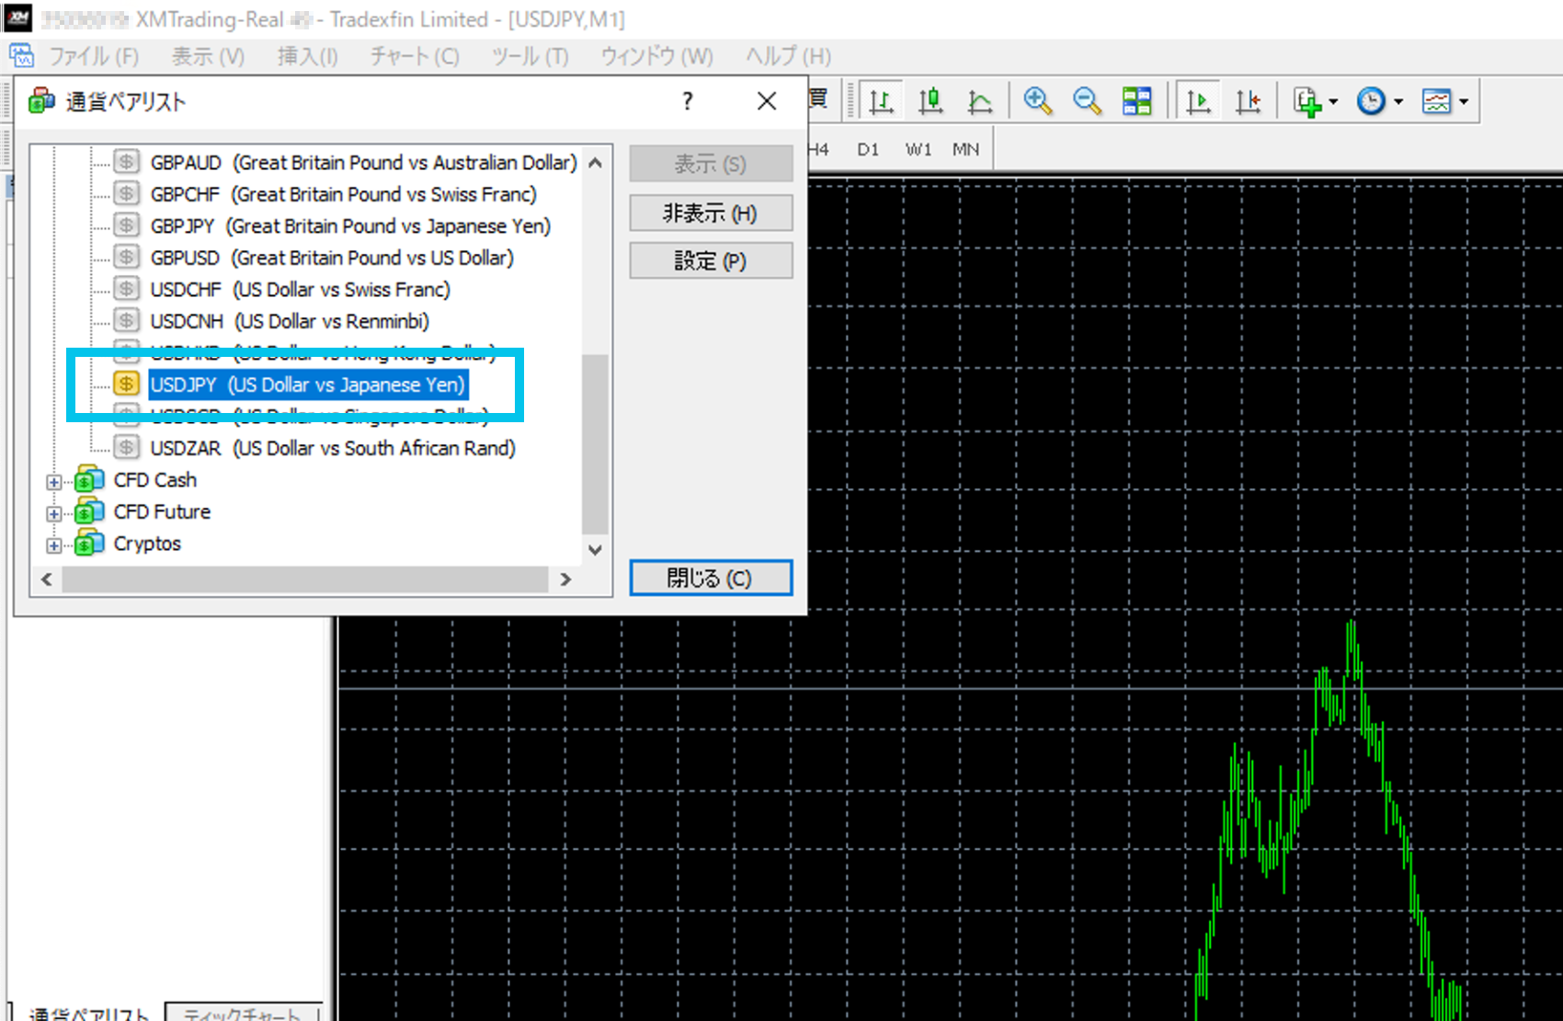This screenshot has width=1563, height=1021.
Task: Click the help question mark in the dialog
Action: coord(688,101)
